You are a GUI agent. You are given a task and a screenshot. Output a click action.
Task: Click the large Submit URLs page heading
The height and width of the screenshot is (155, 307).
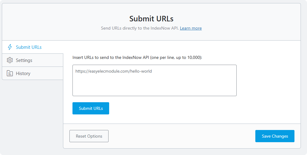(151, 19)
